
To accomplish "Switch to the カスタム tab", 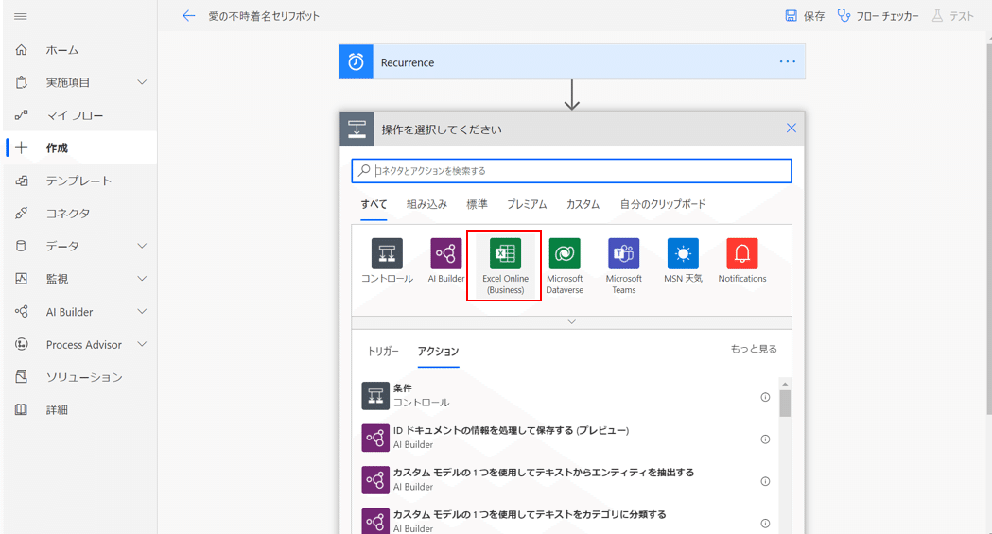I will (583, 204).
